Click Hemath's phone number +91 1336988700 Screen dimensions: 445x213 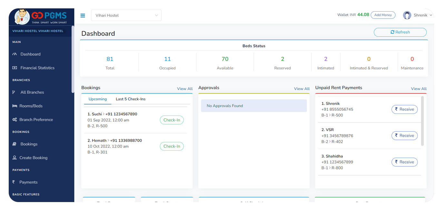[x=126, y=141]
